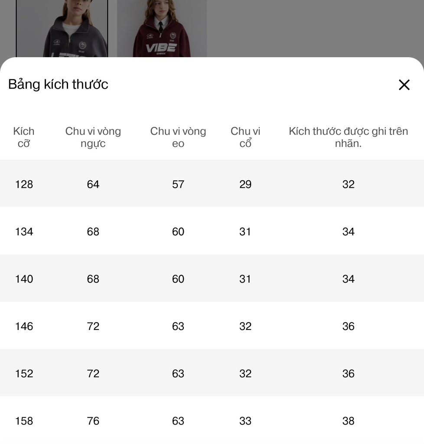The image size is (424, 444).
Task: Select the size 134 row
Action: pos(212,231)
